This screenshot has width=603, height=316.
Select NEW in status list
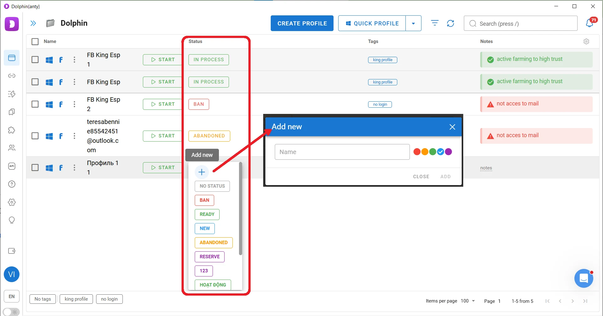[x=204, y=228]
